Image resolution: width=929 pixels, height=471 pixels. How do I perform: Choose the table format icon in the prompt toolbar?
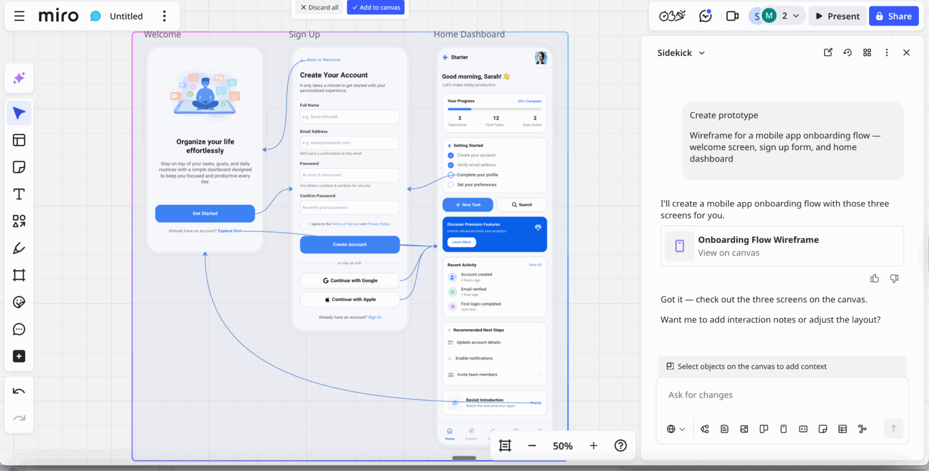pyautogui.click(x=842, y=429)
